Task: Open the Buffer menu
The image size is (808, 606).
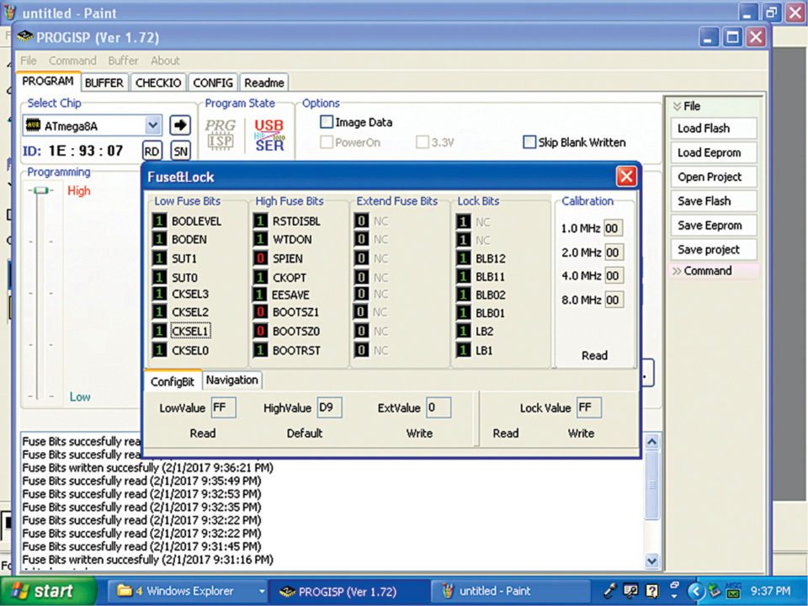Action: pos(123,61)
